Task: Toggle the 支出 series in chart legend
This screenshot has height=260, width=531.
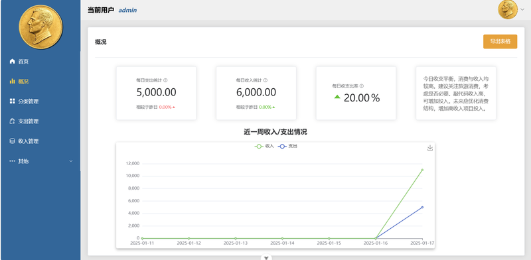Action: point(287,146)
